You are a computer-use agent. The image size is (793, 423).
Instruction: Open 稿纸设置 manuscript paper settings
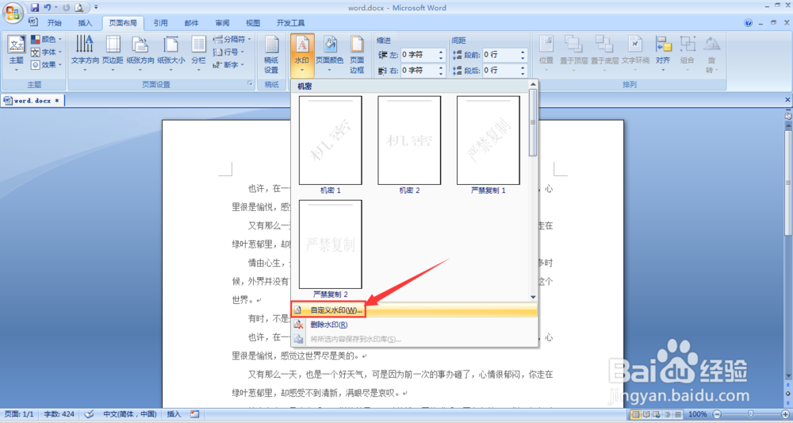tap(271, 55)
